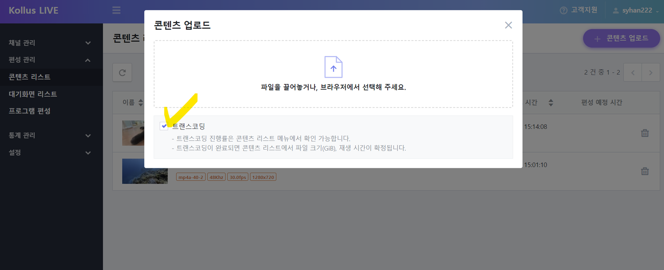Click the refresh icon button

122,72
